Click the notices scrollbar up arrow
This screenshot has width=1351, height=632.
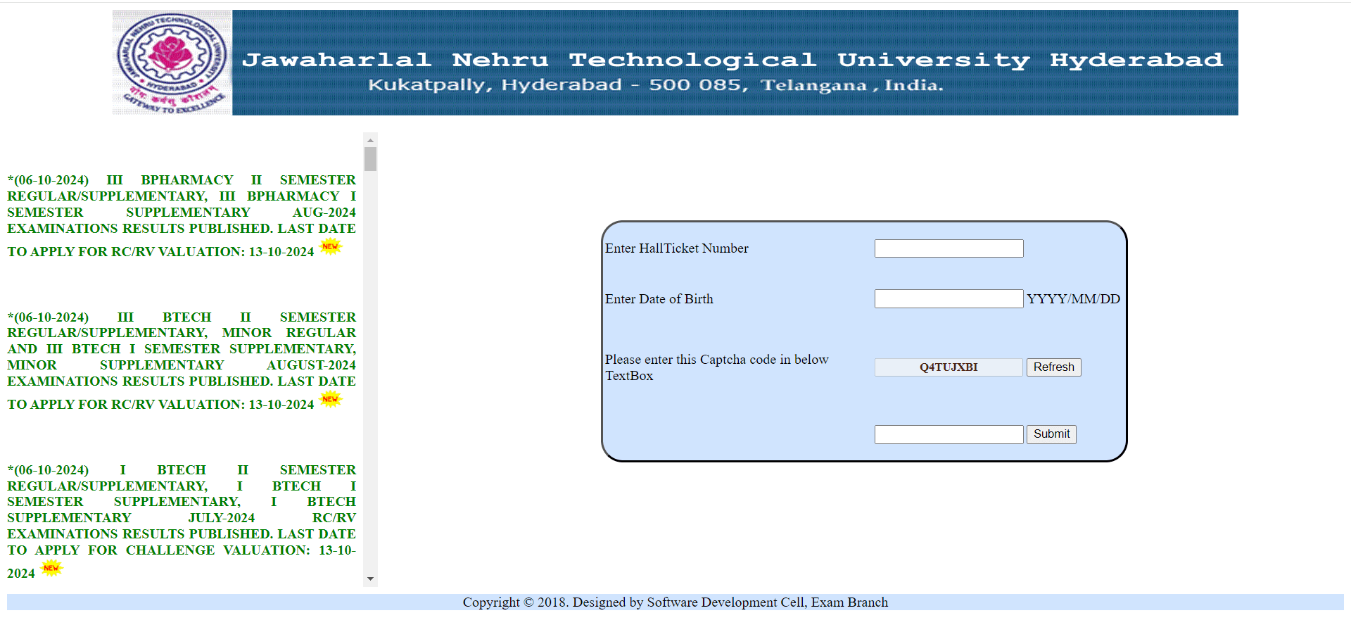point(370,140)
